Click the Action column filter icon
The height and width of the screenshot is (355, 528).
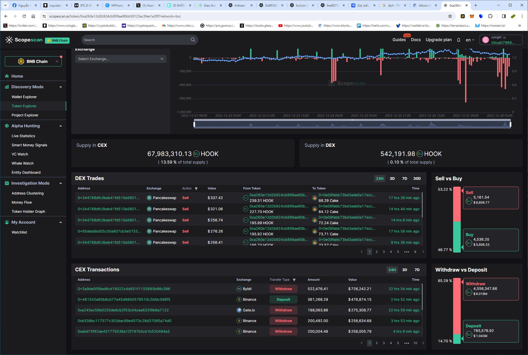point(196,189)
